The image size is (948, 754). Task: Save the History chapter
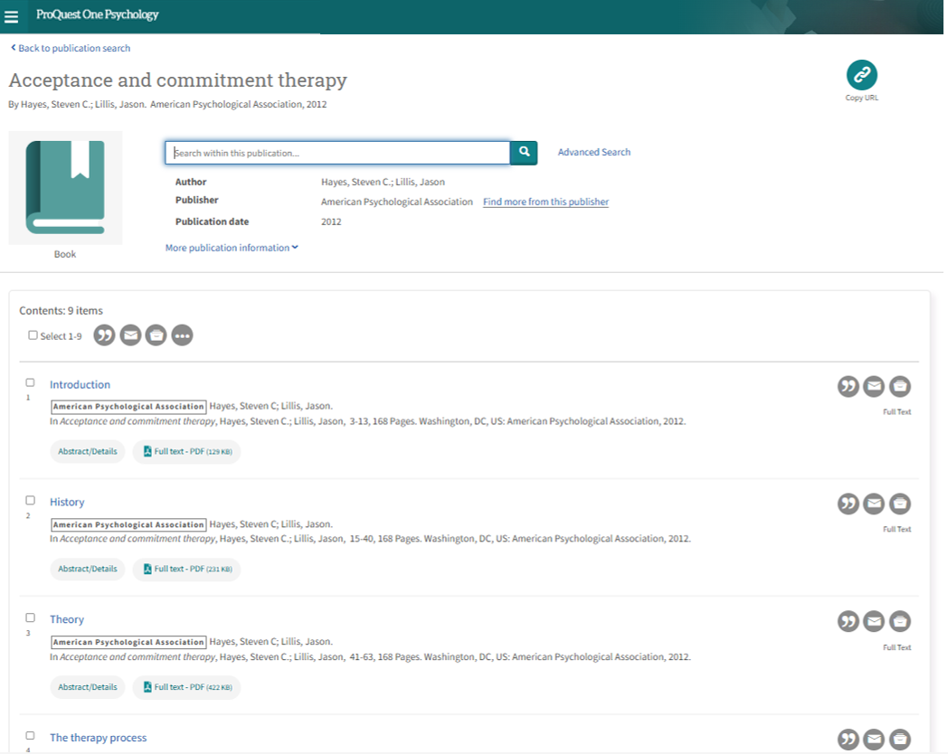coord(900,504)
